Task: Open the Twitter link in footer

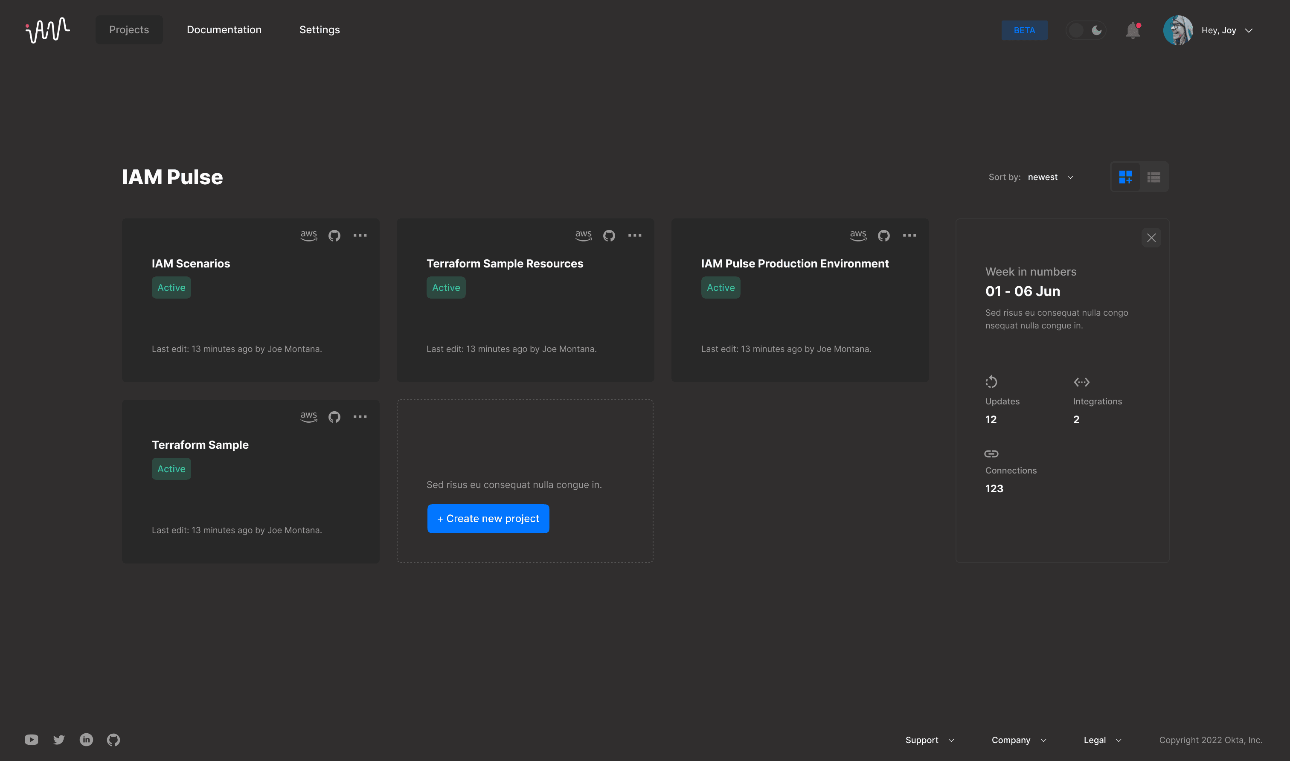Action: click(59, 740)
